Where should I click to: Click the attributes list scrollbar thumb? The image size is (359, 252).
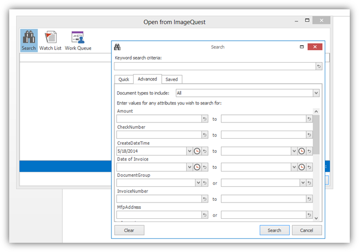(316, 134)
